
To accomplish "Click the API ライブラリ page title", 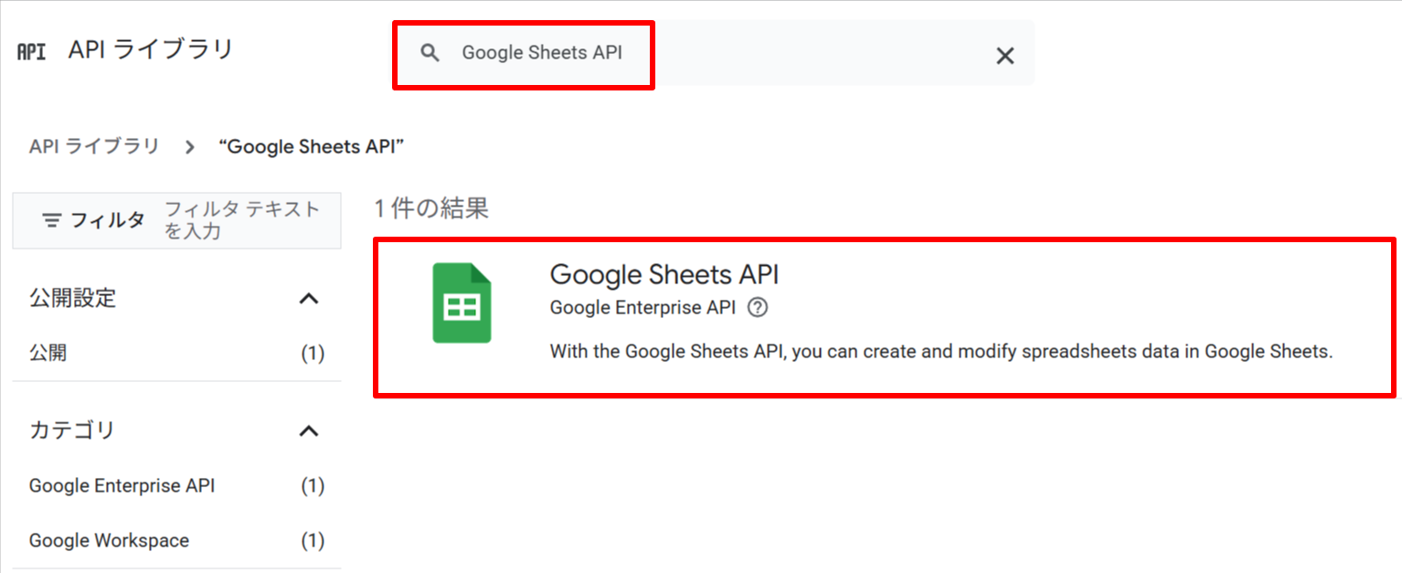I will point(151,49).
